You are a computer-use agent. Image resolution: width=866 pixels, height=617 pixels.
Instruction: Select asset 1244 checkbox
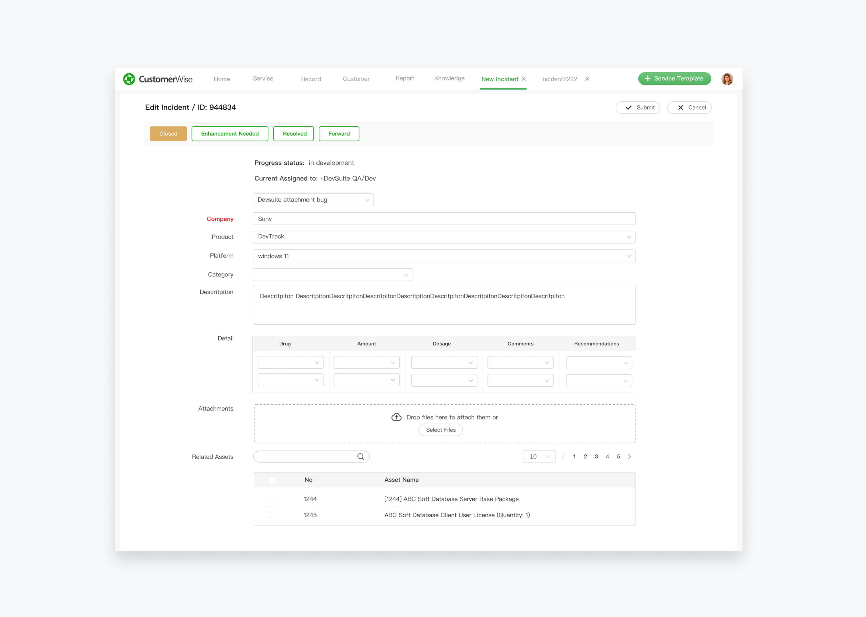pos(272,497)
